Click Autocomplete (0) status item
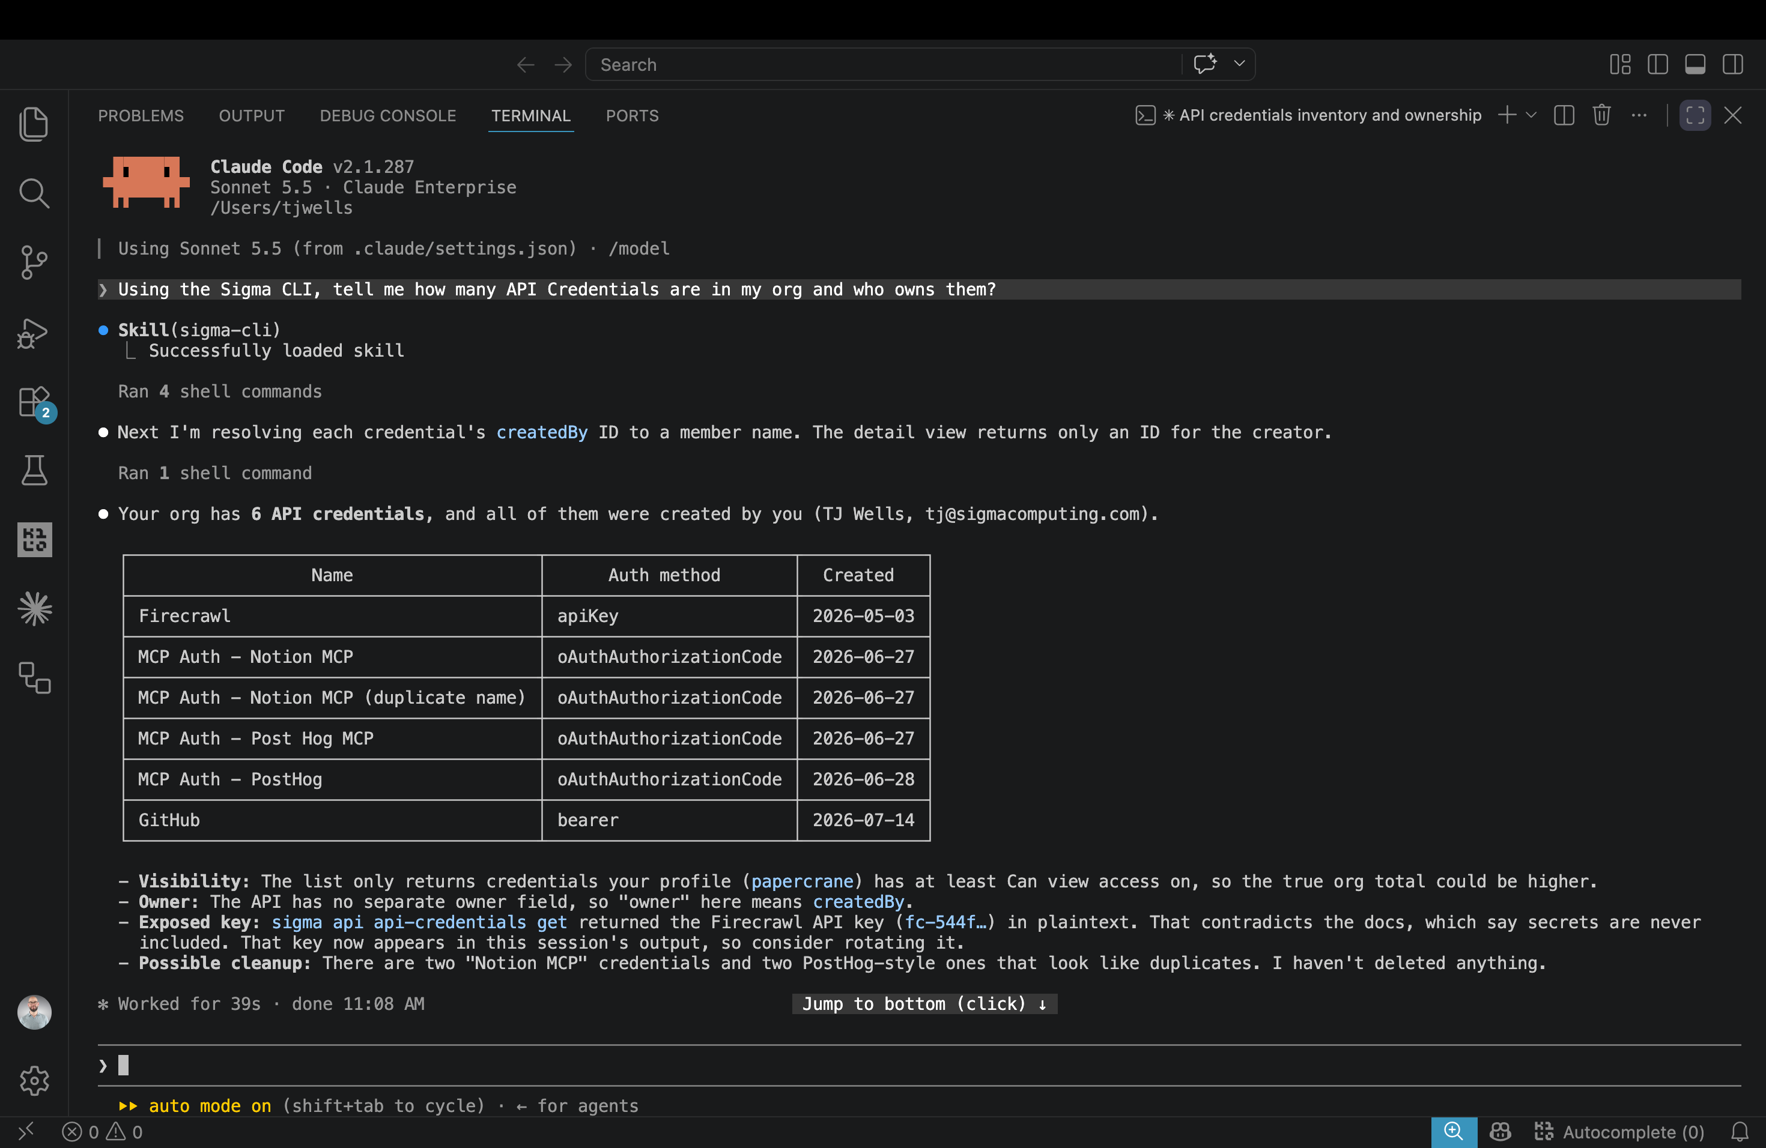The image size is (1766, 1148). 1620,1132
